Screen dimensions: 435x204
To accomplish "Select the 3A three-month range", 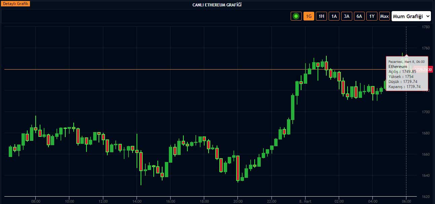I will pyautogui.click(x=347, y=16).
